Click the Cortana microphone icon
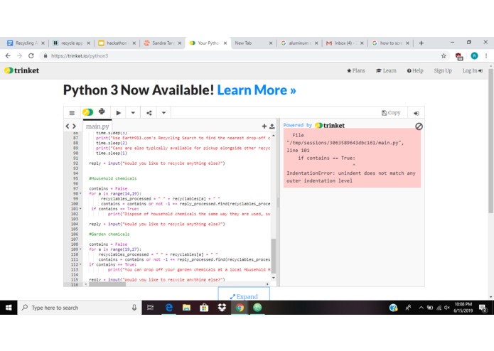This screenshot has height=351, width=494. [x=134, y=308]
